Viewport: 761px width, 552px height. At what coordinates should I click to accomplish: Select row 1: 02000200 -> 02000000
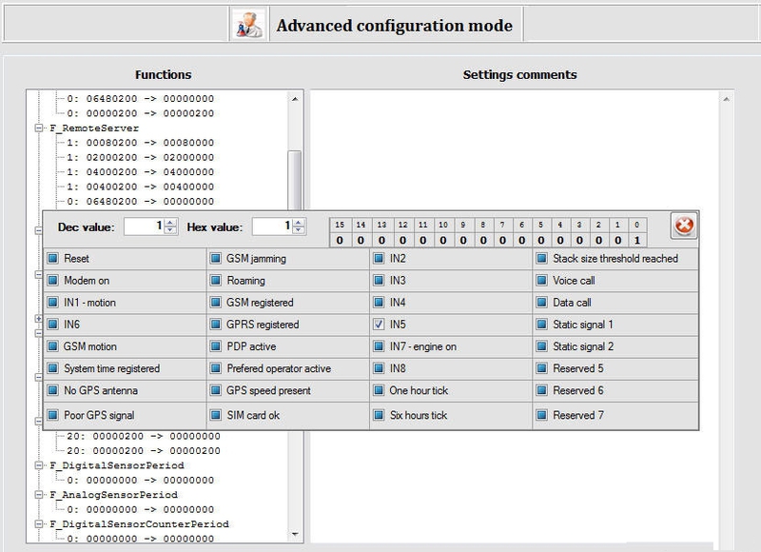coord(140,157)
